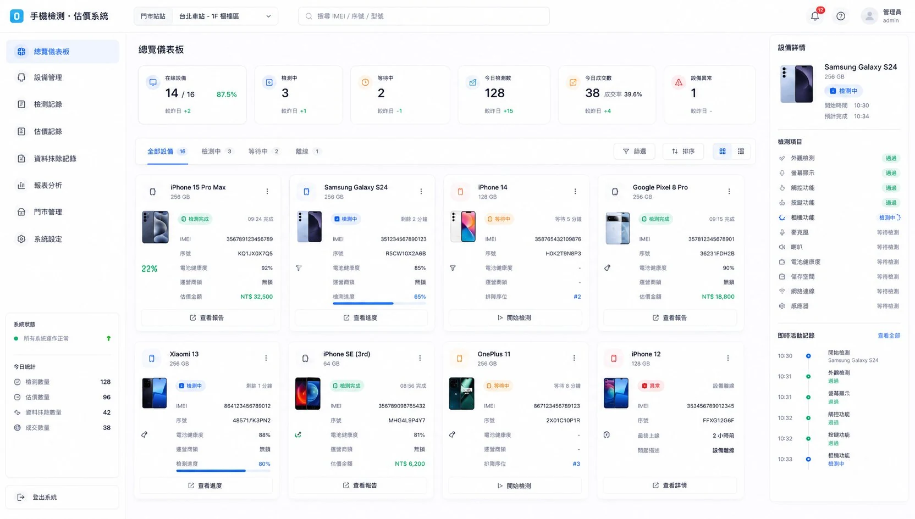Click 查看報告 on iPhone 15 Pro Max
This screenshot has height=519, width=915.
coord(207,318)
